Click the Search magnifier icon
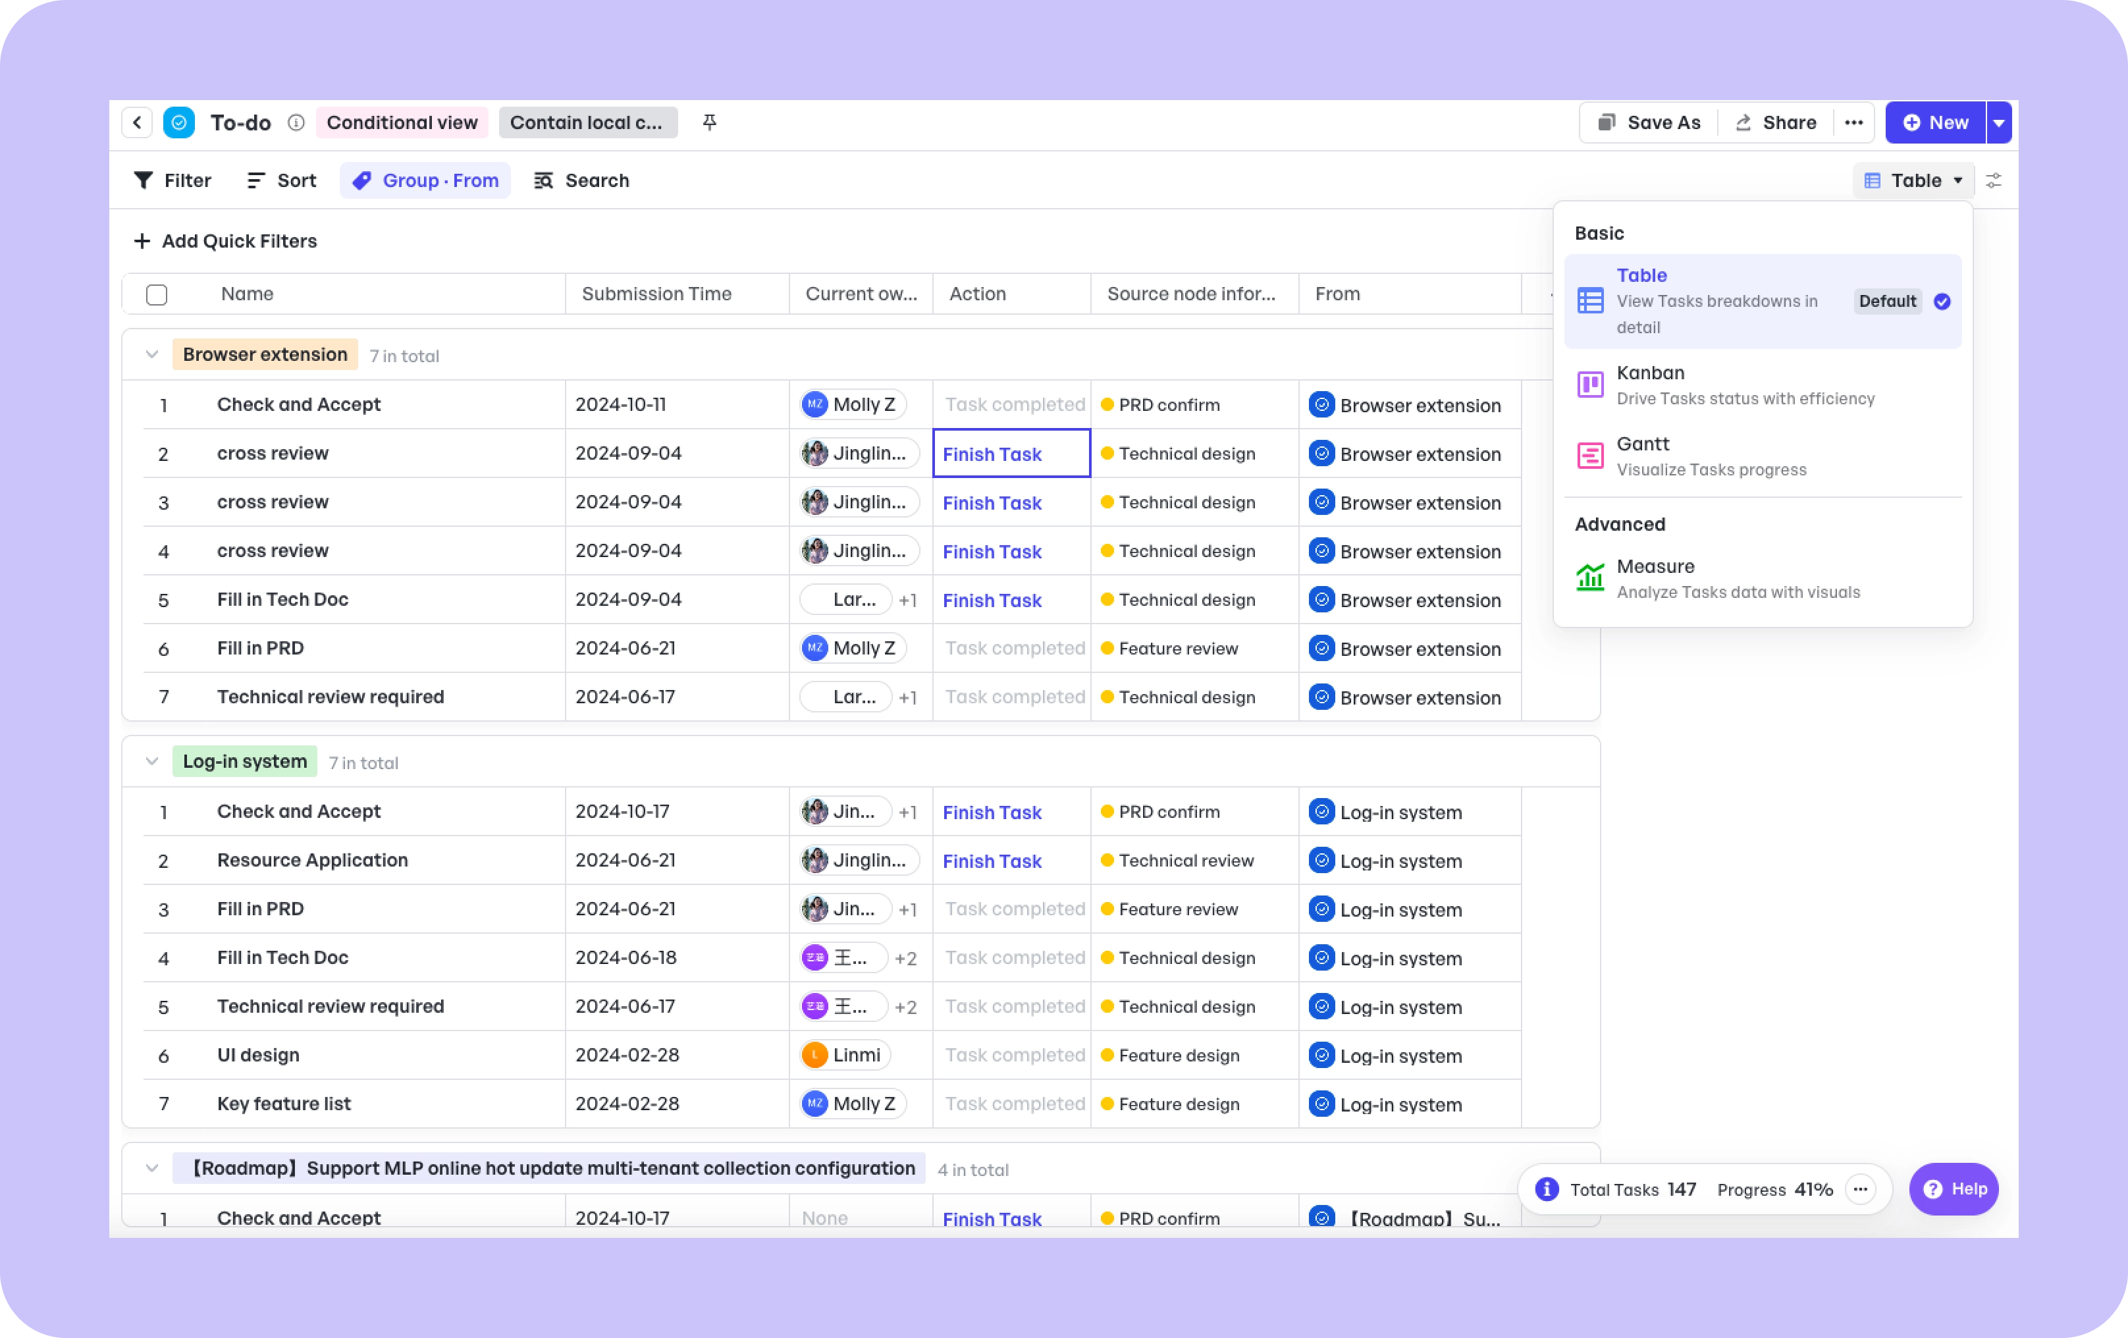This screenshot has height=1338, width=2128. point(543,180)
